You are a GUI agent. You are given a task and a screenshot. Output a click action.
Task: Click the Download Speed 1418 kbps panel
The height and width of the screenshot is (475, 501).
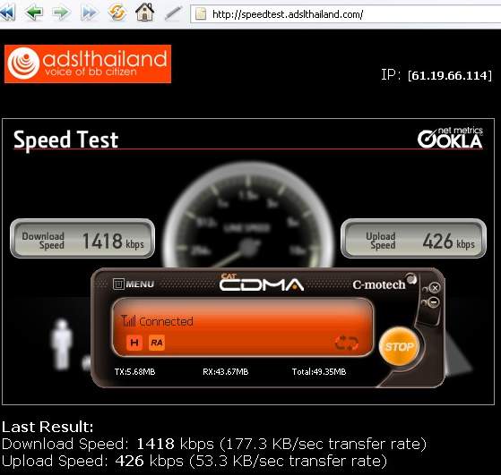pos(82,239)
